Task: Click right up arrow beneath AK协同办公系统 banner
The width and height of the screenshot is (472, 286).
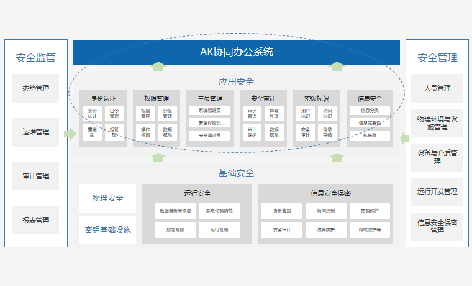Action: 337,66
